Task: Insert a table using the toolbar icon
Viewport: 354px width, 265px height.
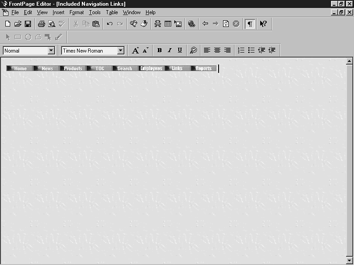Action: click(x=168, y=24)
